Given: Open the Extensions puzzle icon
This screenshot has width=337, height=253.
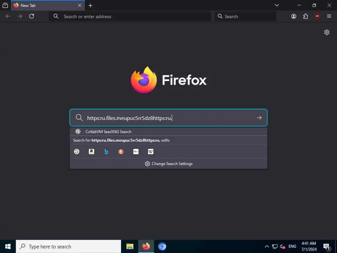Looking at the screenshot, I should pos(305,16).
